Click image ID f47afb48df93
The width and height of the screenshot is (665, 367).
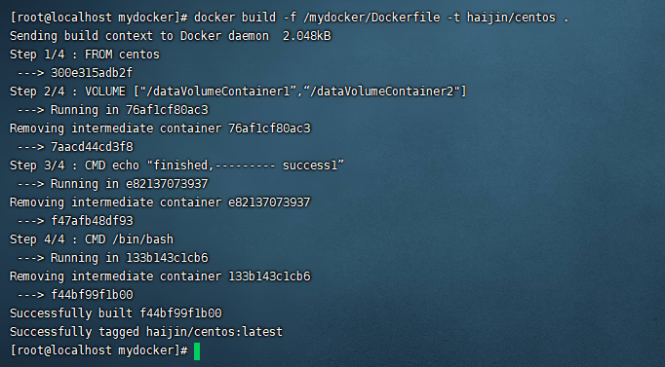92,221
